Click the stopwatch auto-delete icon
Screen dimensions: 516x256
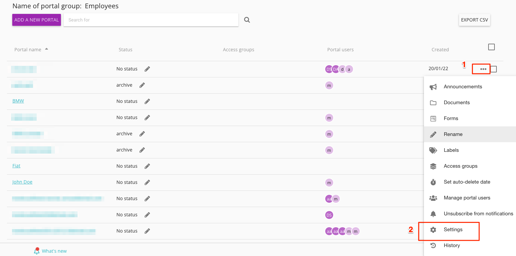click(x=433, y=182)
